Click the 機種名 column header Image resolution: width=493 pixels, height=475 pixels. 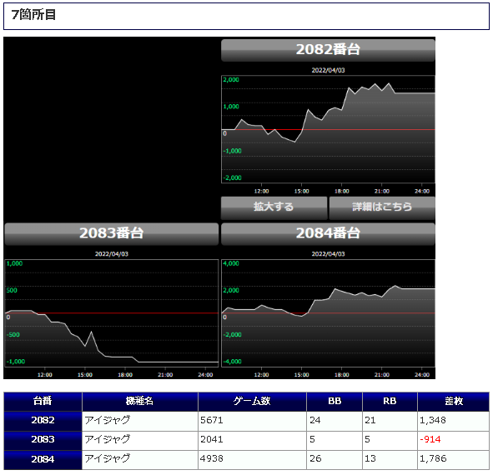[140, 402]
